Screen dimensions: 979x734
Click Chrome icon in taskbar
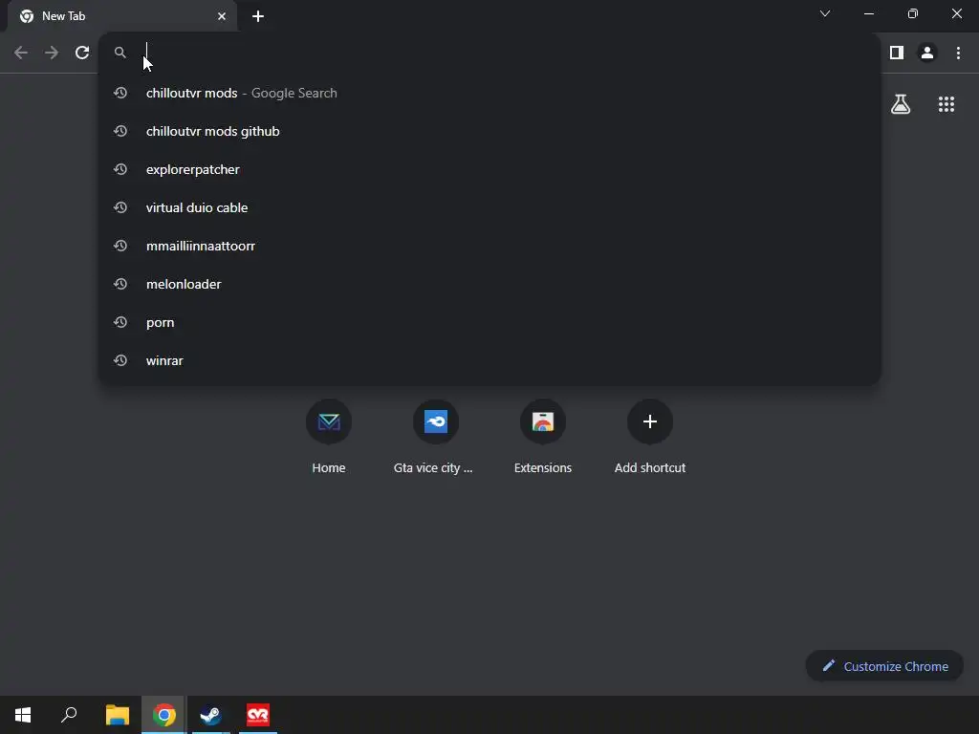coord(163,715)
